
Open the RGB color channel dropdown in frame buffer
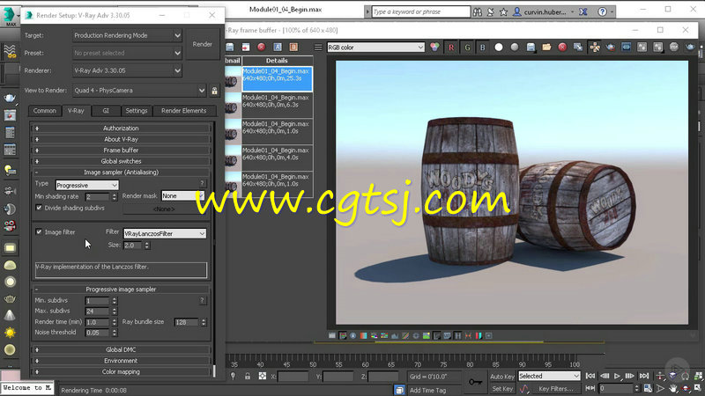point(375,48)
